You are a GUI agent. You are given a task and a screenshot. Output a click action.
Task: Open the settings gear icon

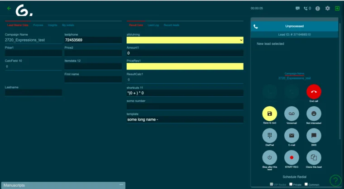[328, 8]
